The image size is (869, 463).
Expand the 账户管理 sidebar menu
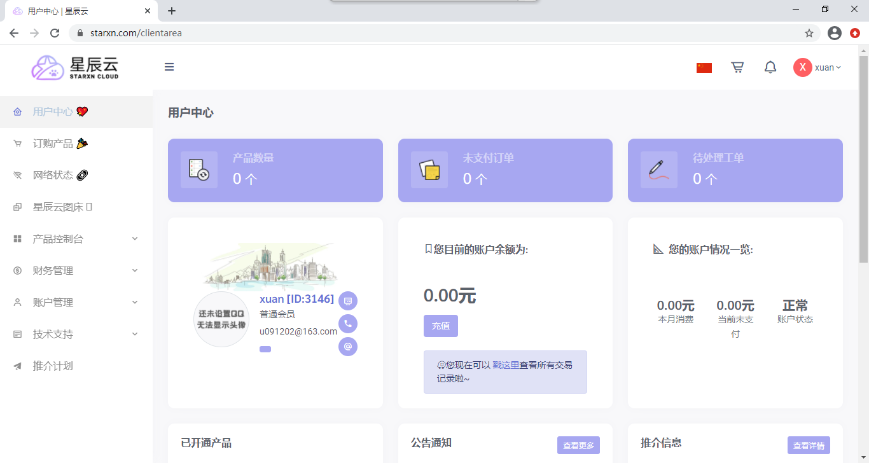pyautogui.click(x=76, y=303)
